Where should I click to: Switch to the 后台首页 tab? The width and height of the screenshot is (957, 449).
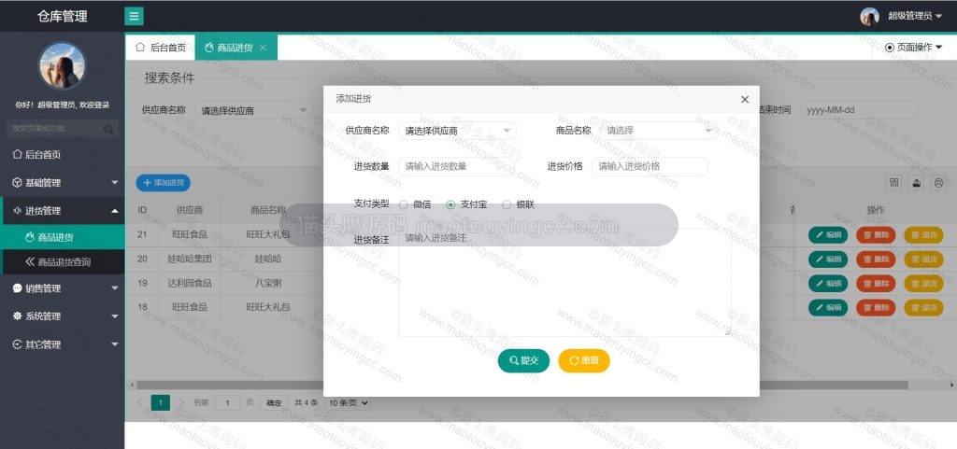[160, 48]
